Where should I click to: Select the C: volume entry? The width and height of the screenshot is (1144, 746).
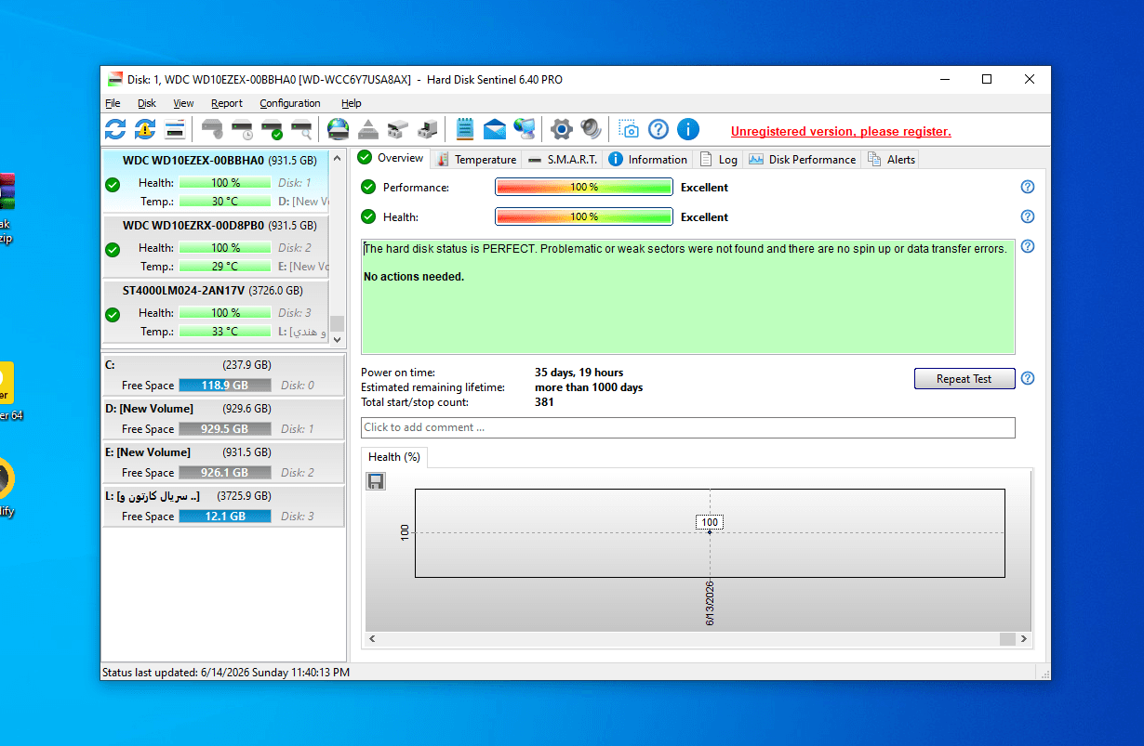click(223, 374)
